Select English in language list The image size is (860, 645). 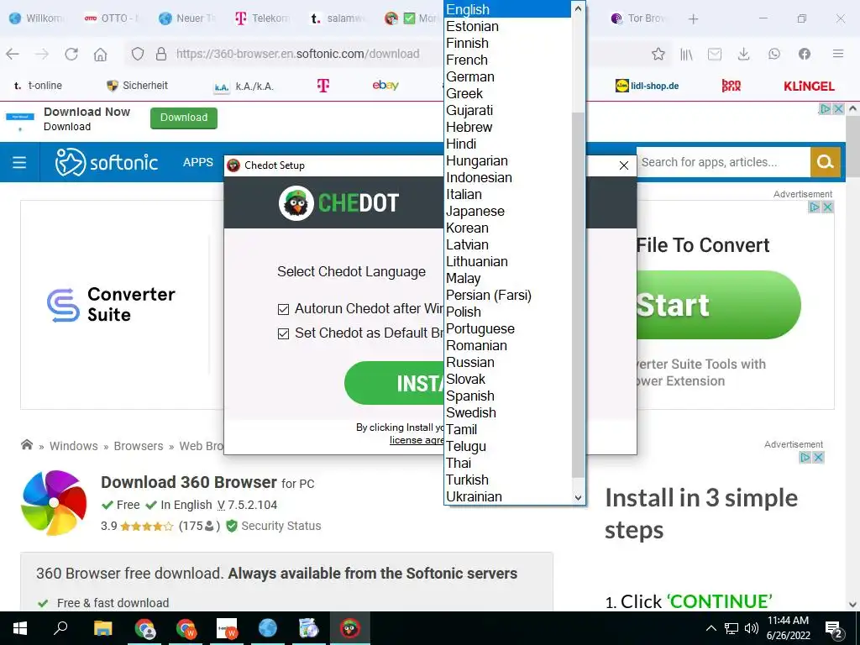(507, 9)
